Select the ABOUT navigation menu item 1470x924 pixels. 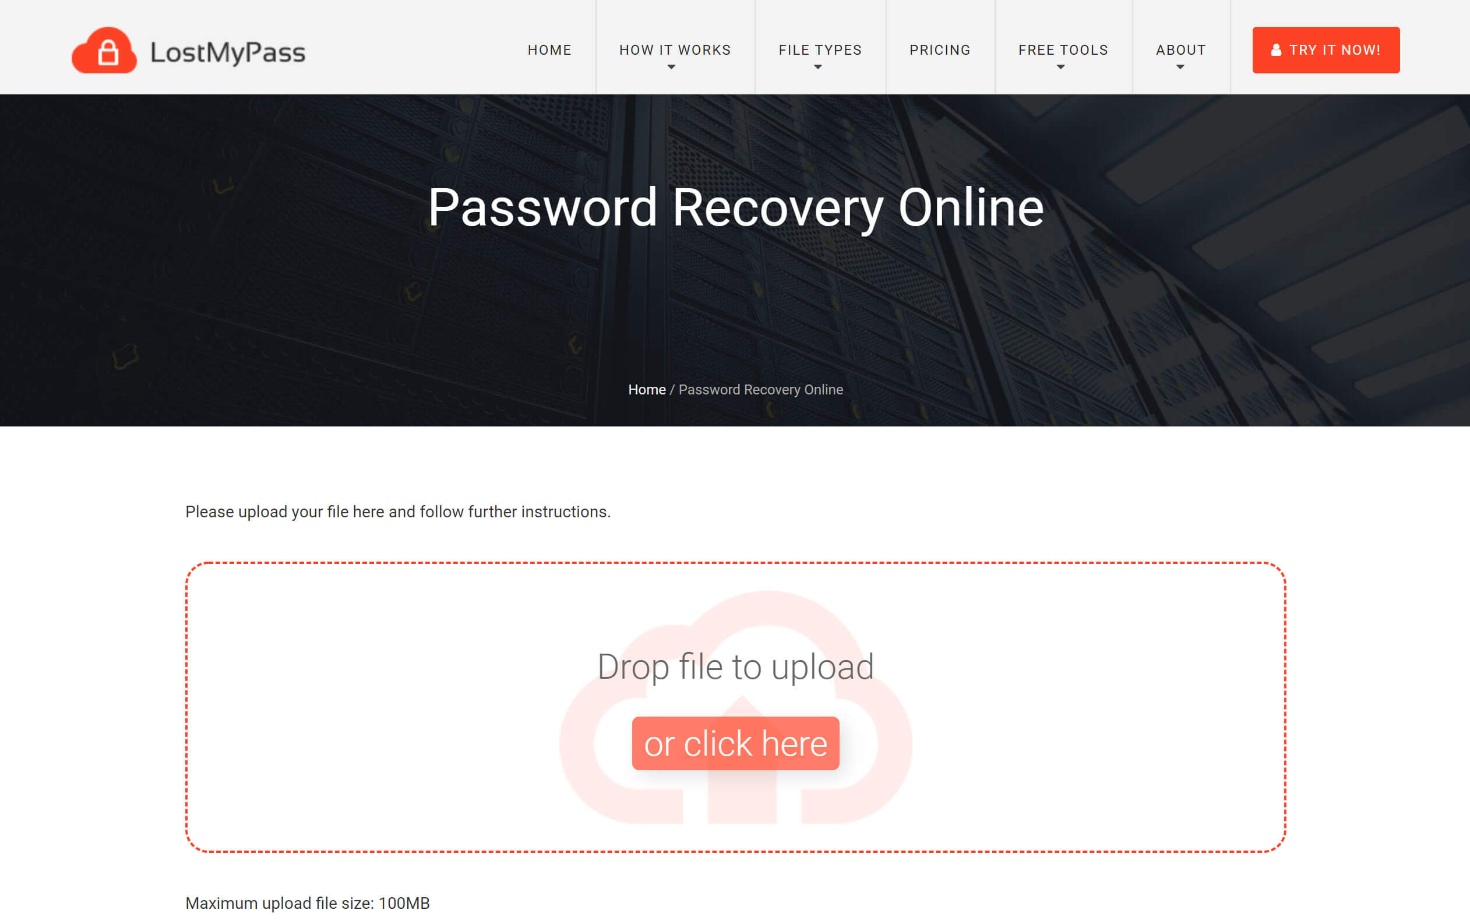tap(1180, 50)
